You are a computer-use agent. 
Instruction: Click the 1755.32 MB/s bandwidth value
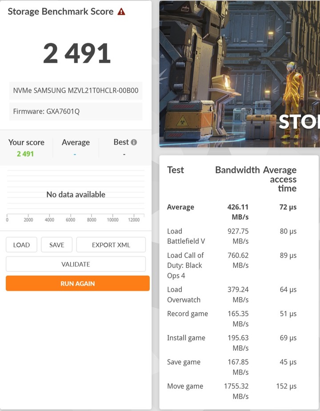236,391
